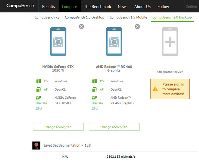Click the OpenCL value for NVIDIA device

click(x=60, y=90)
